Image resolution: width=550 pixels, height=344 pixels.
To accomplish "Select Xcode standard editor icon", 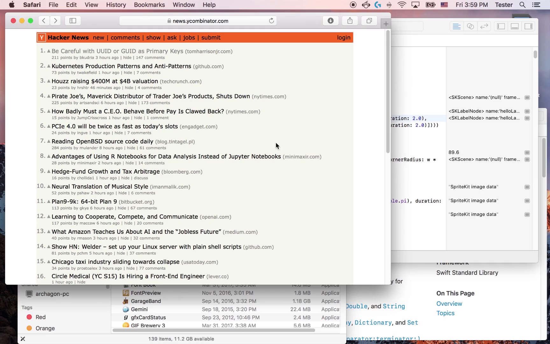I will pos(457,26).
